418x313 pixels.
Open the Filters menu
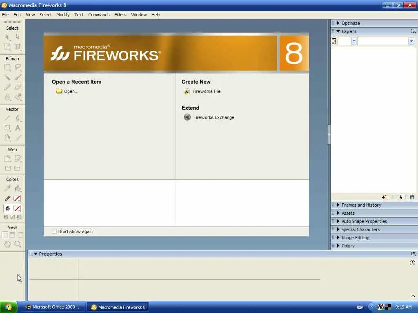point(120,15)
